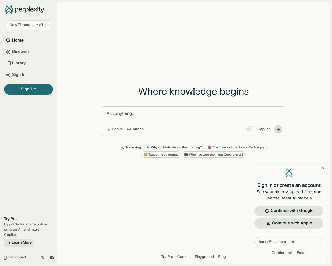
Task: Select the most Oscars ever suggestion
Action: [x=214, y=155]
